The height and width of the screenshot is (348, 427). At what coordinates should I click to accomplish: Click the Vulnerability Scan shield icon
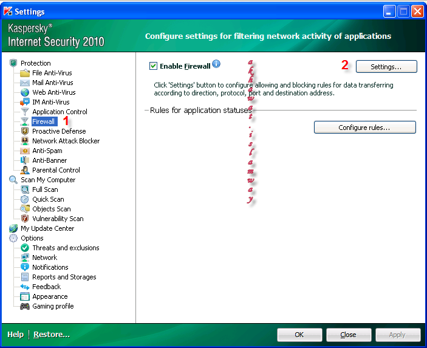(25, 219)
